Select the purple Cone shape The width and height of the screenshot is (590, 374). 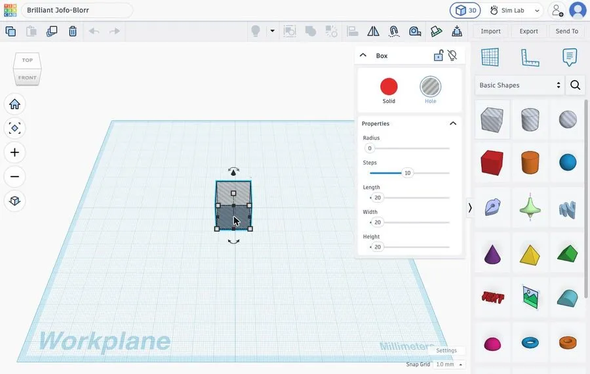pyautogui.click(x=492, y=254)
